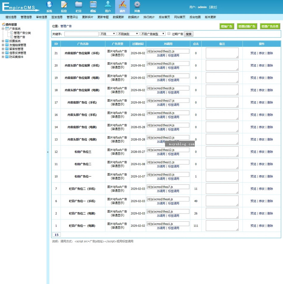Click the total count 15 box
The width and height of the screenshot is (283, 284).
(57, 235)
